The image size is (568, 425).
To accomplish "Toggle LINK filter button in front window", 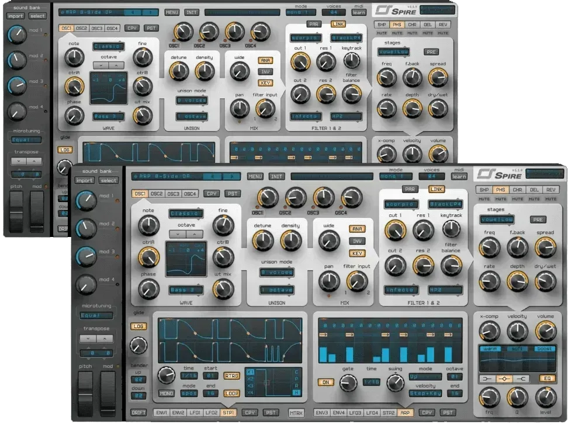I will (x=436, y=189).
